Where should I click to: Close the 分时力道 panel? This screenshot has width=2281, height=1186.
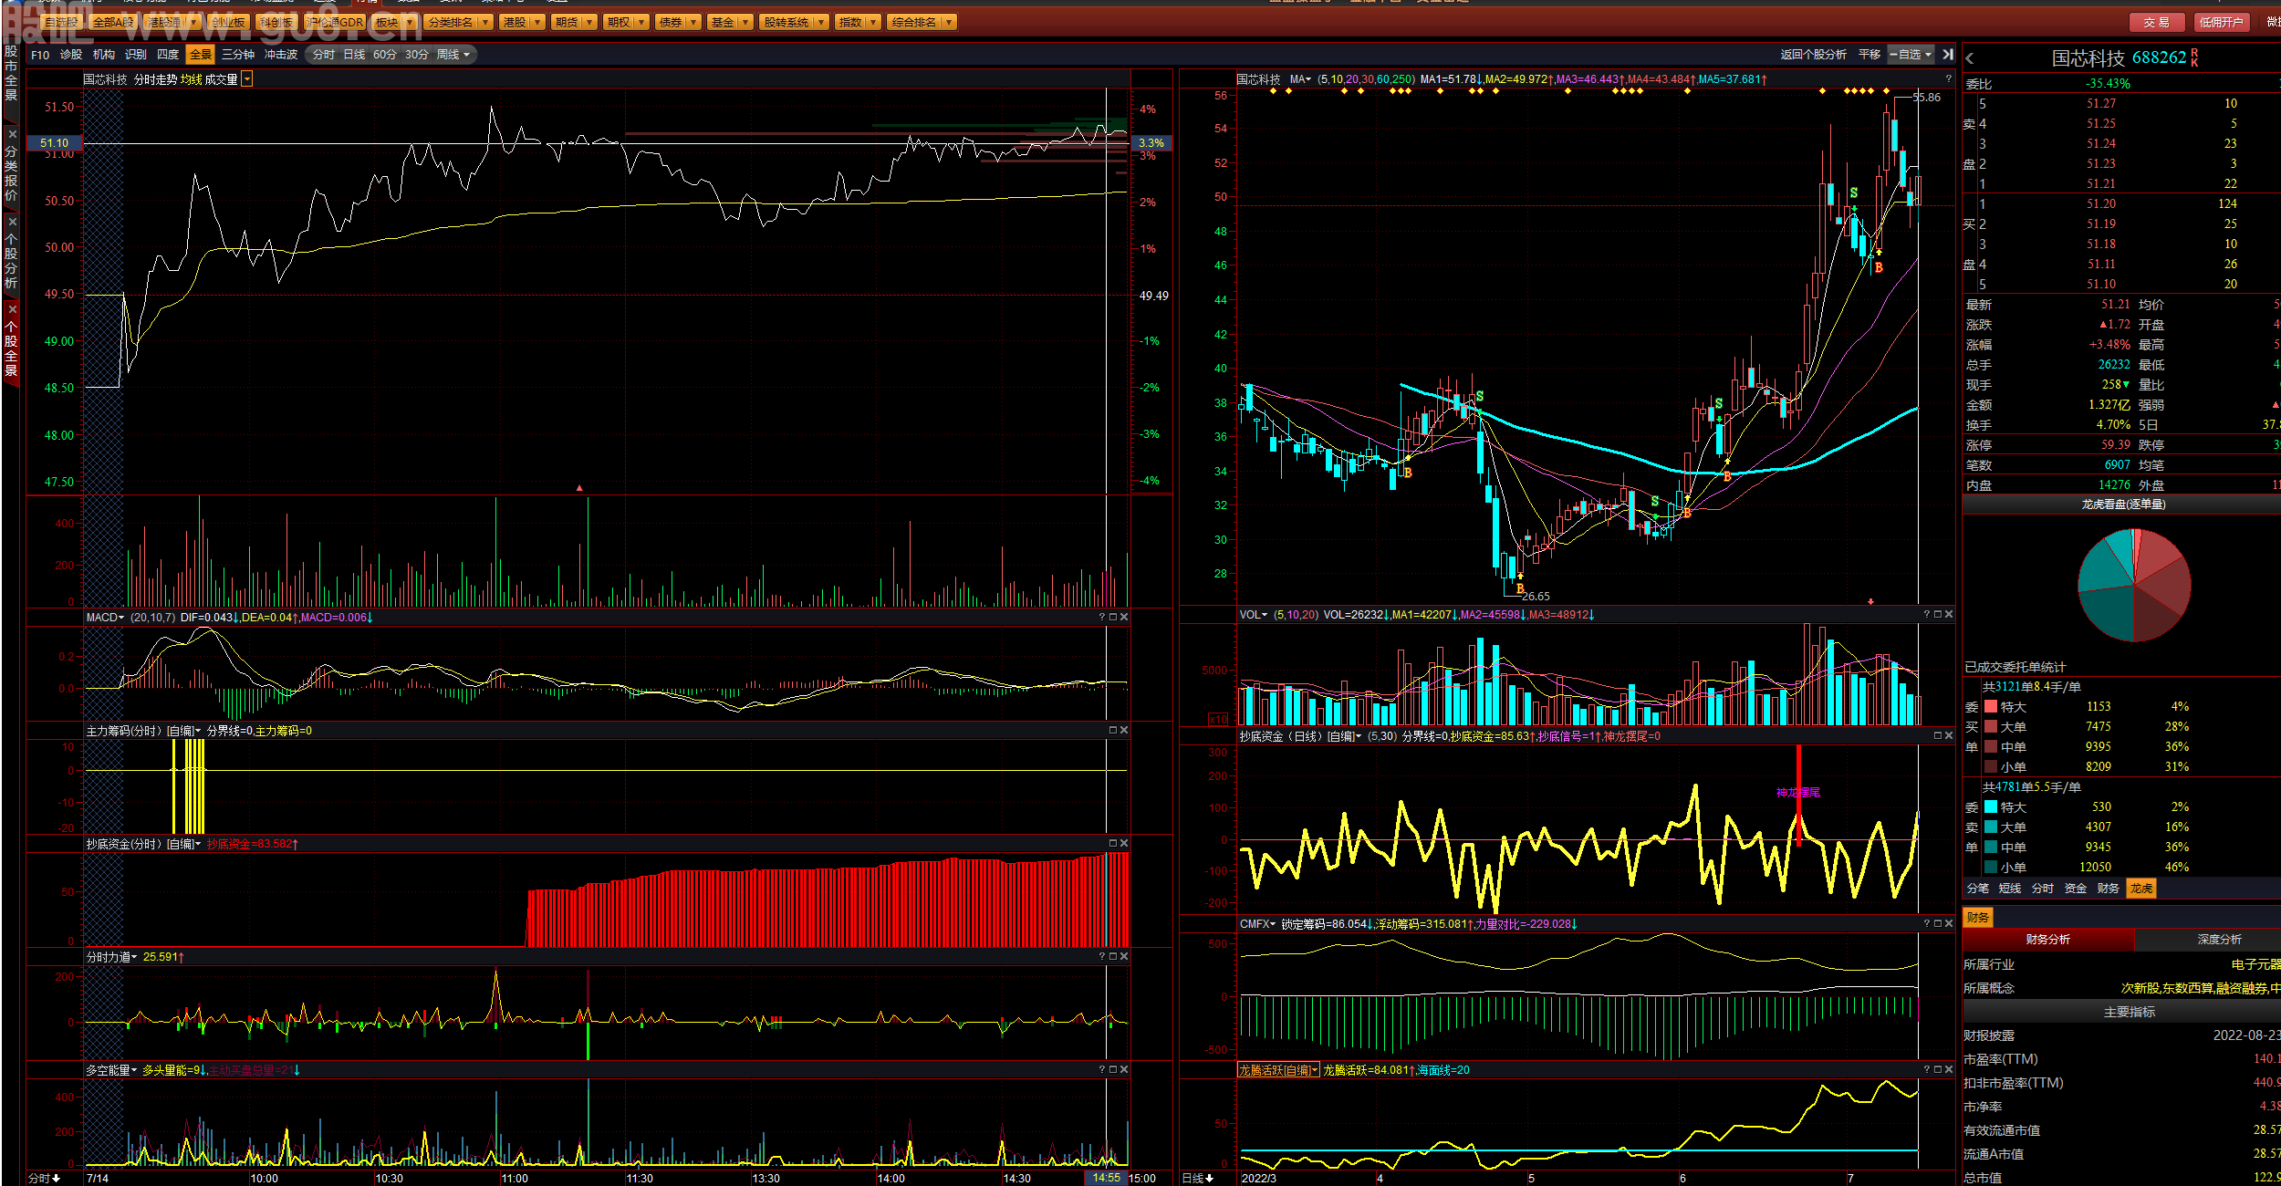(1124, 957)
